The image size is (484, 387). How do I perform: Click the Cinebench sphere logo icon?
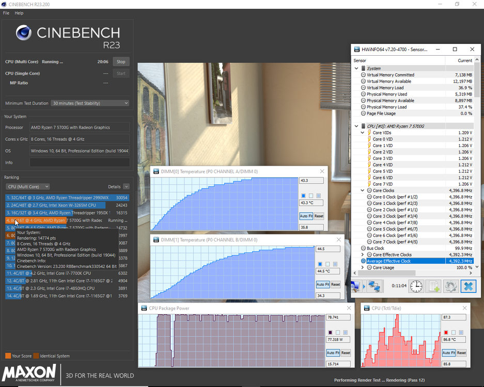pyautogui.click(x=23, y=33)
